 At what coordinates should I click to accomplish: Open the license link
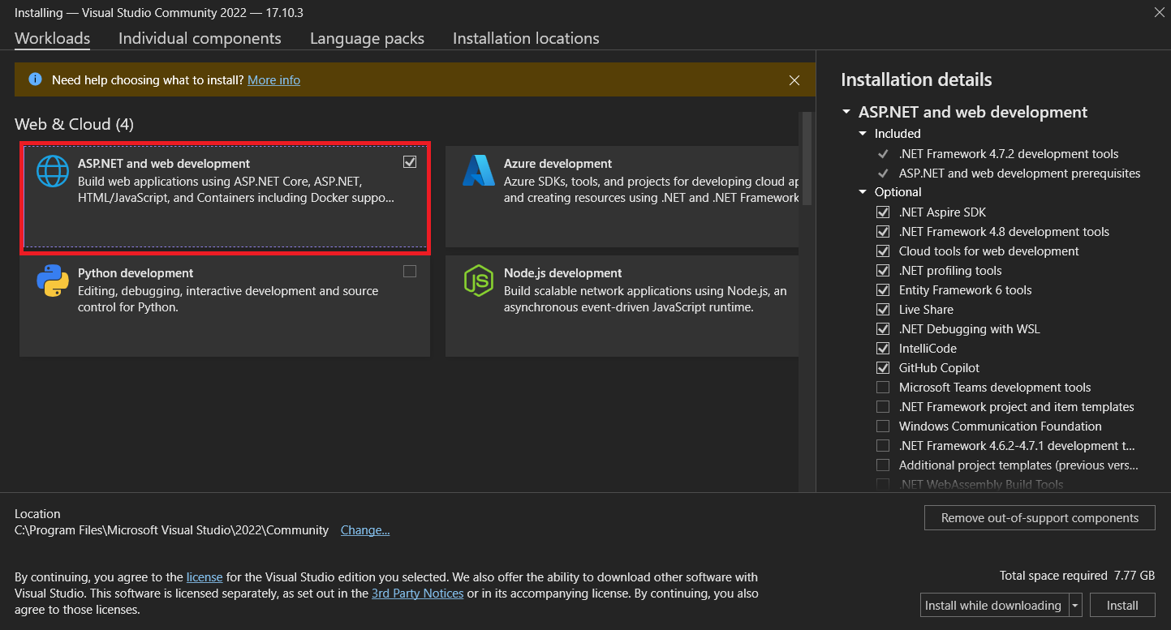204,577
